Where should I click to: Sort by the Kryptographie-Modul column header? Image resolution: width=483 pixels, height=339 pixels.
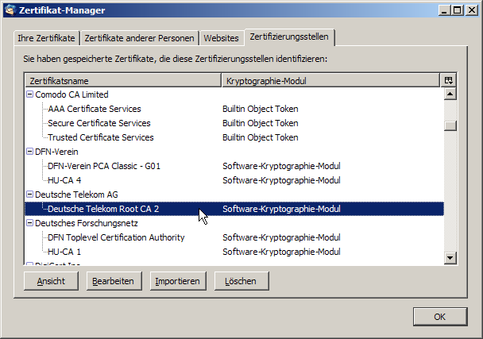pyautogui.click(x=330, y=81)
